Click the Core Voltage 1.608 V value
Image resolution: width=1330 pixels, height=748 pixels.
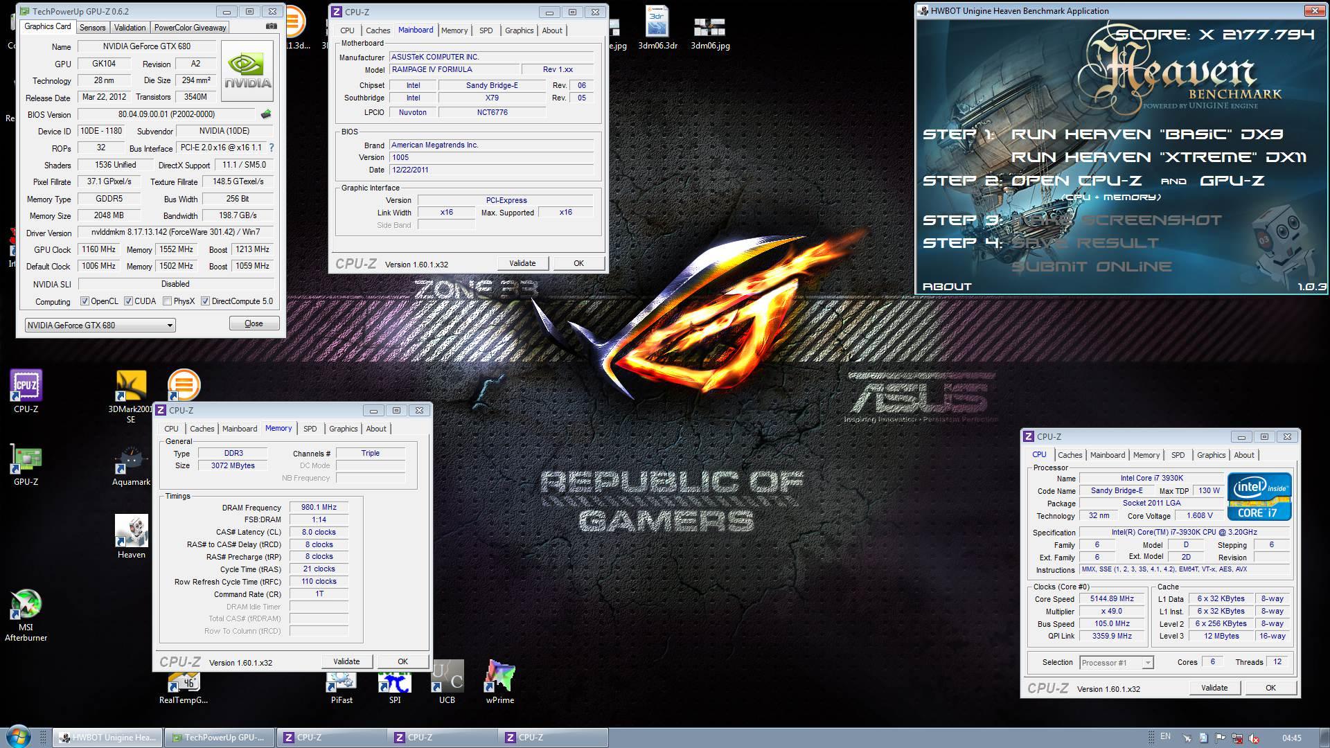click(1200, 515)
